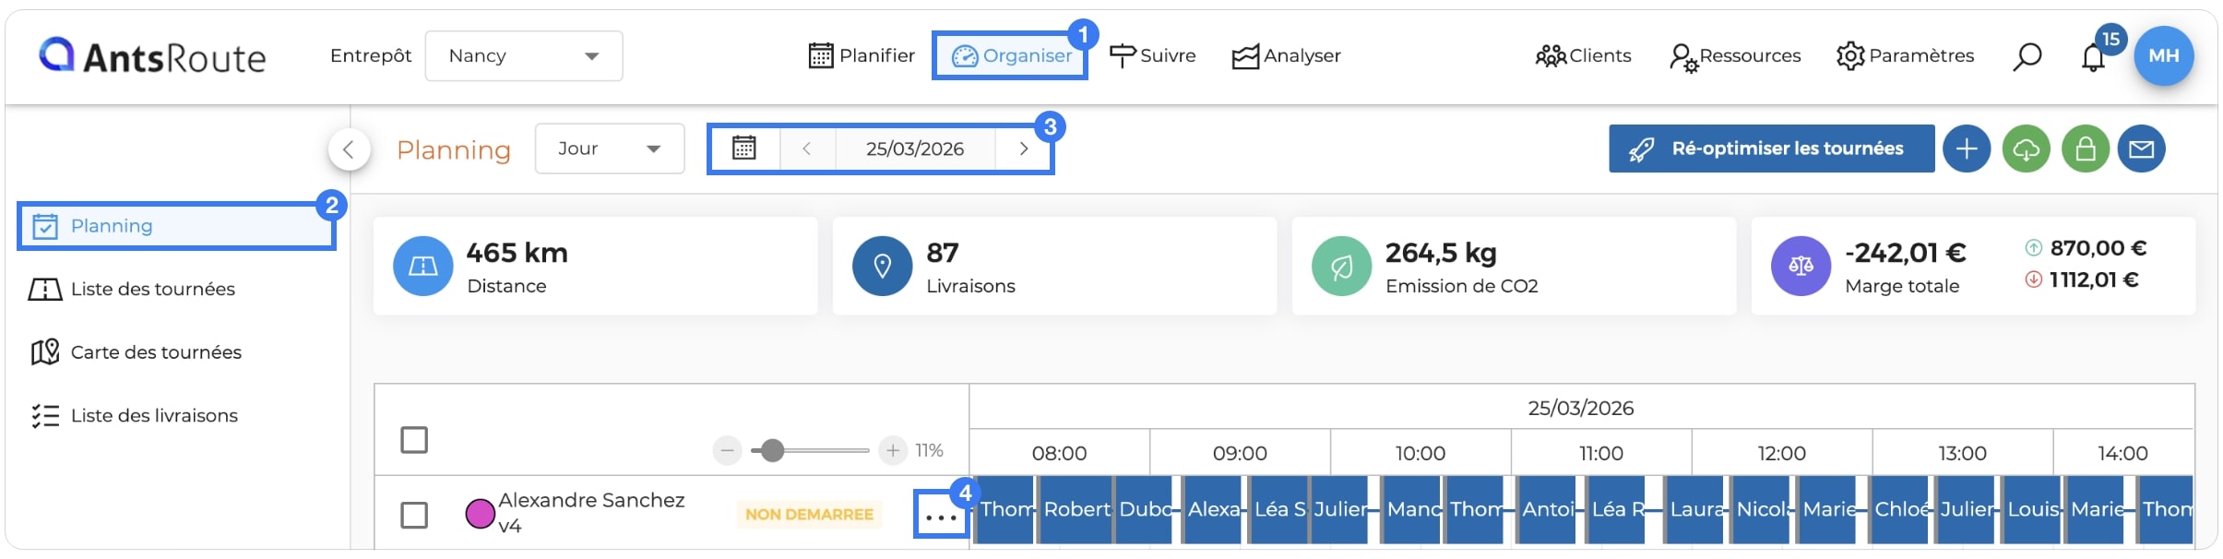Click the Alexa delivery block in timeline
Image resolution: width=2223 pixels, height=559 pixels.
coord(1214,510)
